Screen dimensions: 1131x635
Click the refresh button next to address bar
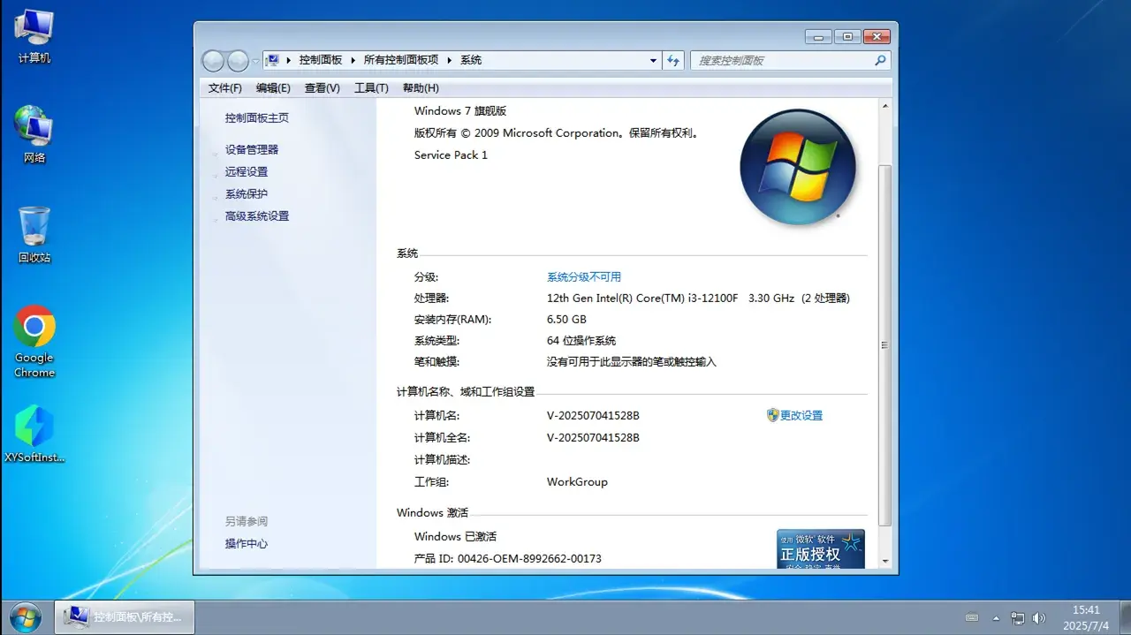pos(673,60)
